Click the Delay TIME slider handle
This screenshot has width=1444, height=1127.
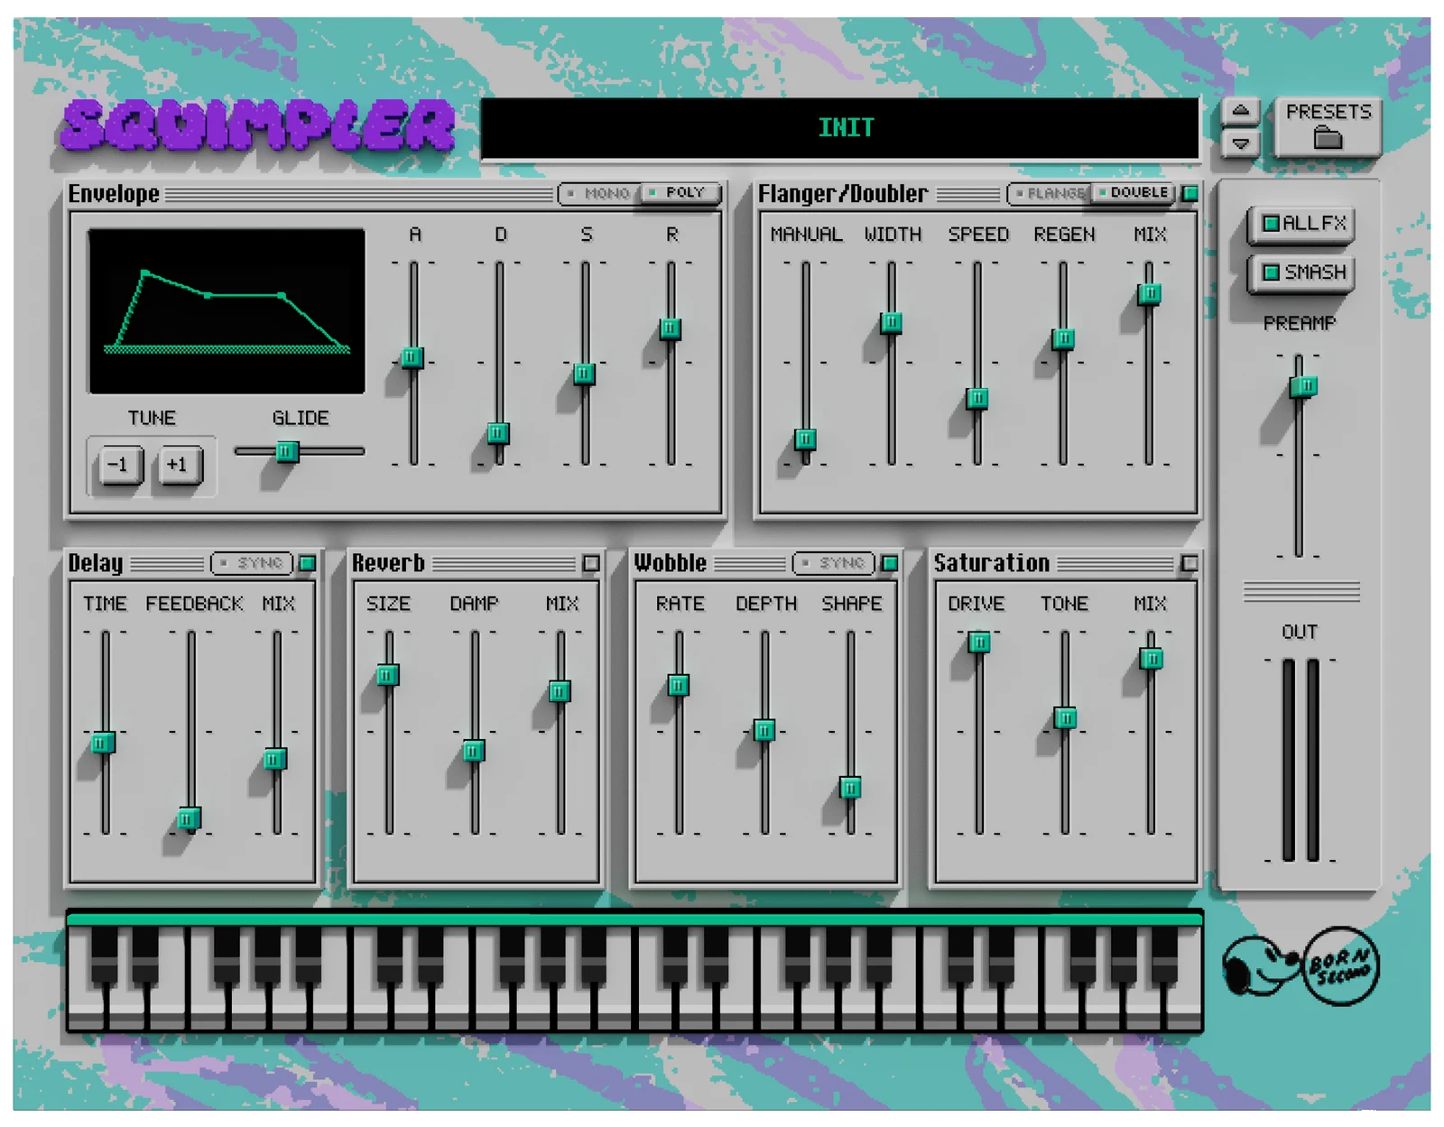click(x=103, y=744)
